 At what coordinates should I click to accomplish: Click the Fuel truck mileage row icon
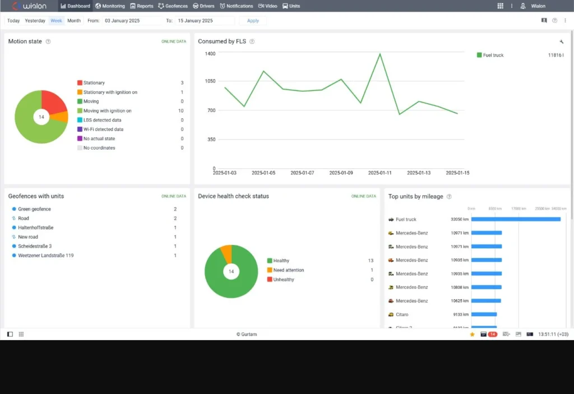click(x=391, y=219)
